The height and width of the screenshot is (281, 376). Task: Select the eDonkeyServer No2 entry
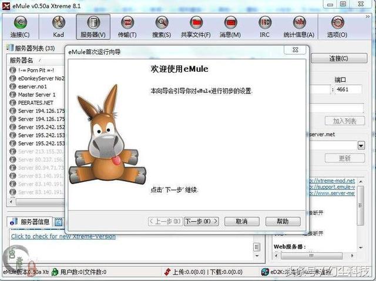41,78
